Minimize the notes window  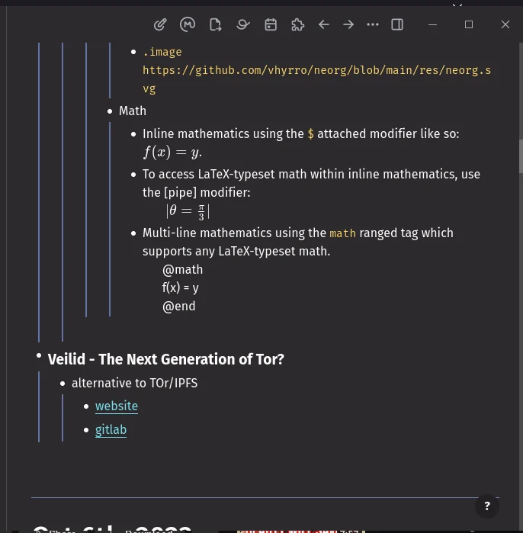coord(432,24)
